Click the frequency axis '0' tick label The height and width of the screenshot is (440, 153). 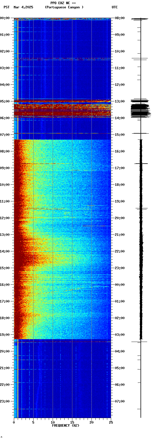pyautogui.click(x=14, y=422)
